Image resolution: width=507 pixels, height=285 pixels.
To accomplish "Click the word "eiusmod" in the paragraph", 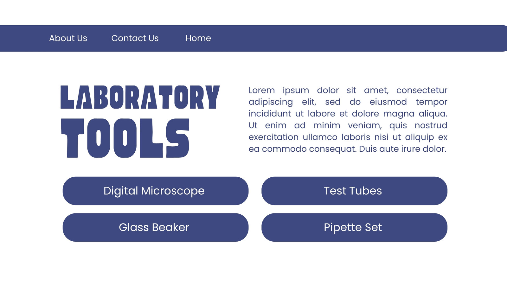I will [x=388, y=102].
